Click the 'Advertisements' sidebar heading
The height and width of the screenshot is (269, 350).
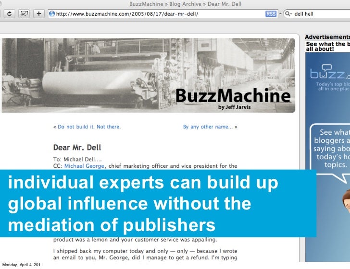pyautogui.click(x=327, y=37)
